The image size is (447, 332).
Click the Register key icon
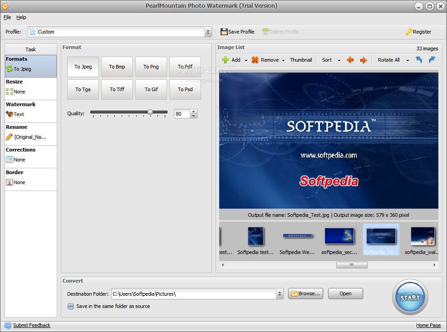point(409,32)
